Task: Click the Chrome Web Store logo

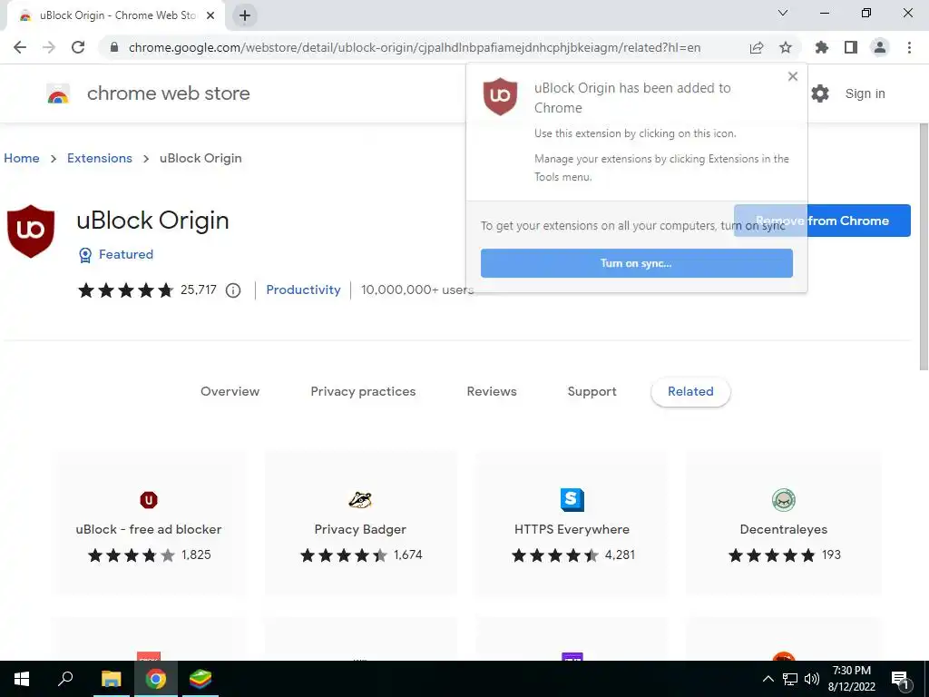Action: coord(58,93)
